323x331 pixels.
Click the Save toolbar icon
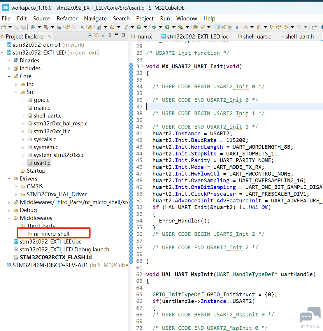17,27
